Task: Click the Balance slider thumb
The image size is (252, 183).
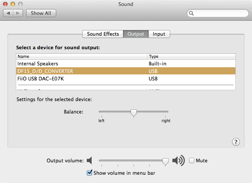Action: tap(134, 113)
